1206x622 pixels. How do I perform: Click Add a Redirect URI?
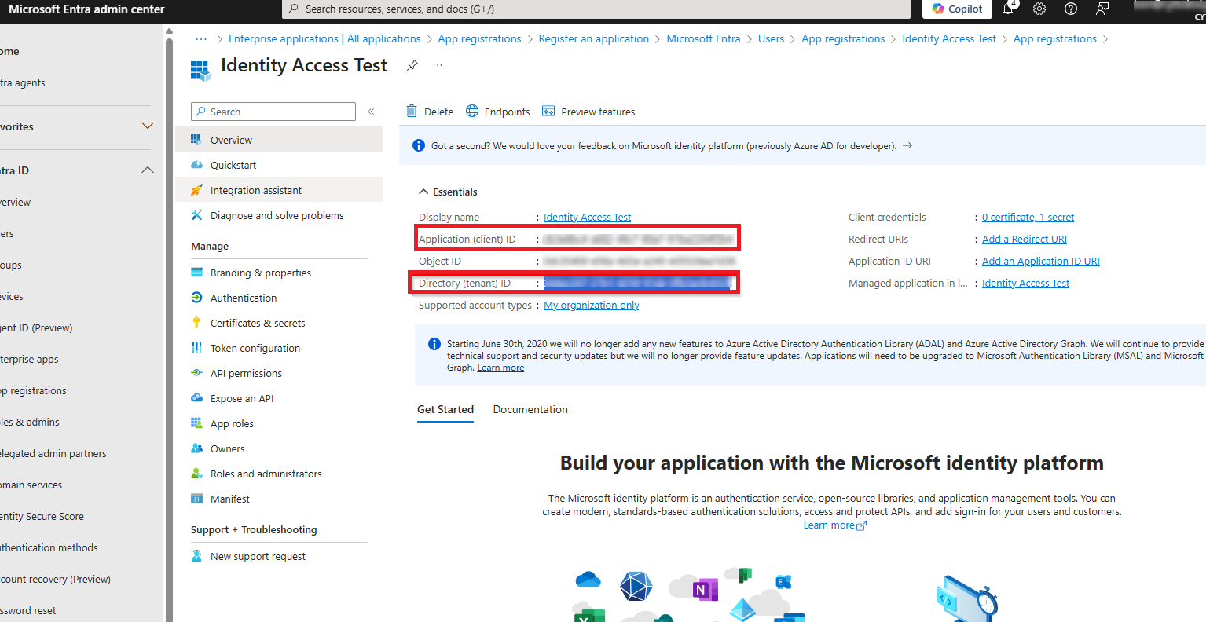pos(1025,239)
